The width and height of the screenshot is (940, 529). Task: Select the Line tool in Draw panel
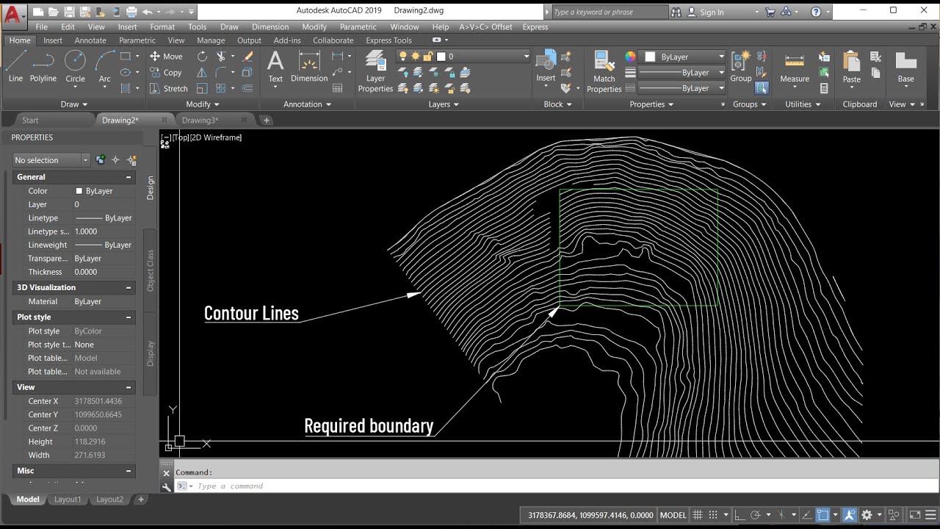[15, 66]
